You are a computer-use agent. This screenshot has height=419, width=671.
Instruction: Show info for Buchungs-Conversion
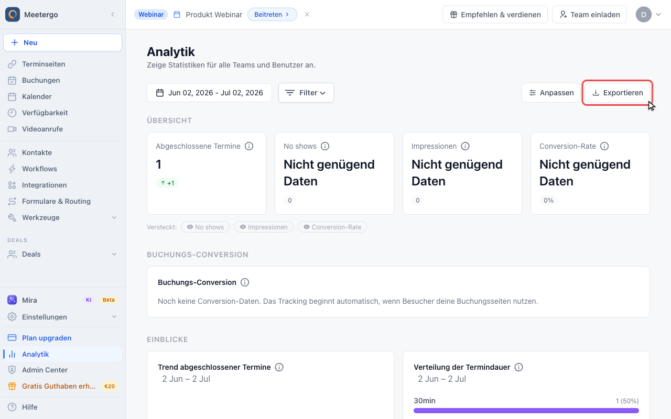245,282
